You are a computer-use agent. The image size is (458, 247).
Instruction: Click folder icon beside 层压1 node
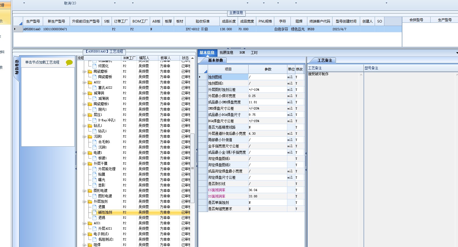tap(90, 115)
